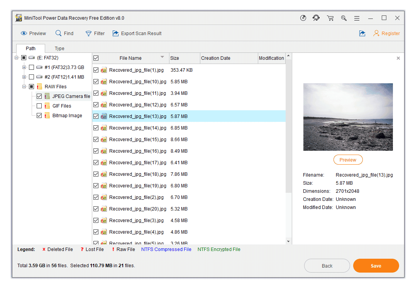Switch to the Type tab
This screenshot has width=413, height=283.
coord(59,49)
